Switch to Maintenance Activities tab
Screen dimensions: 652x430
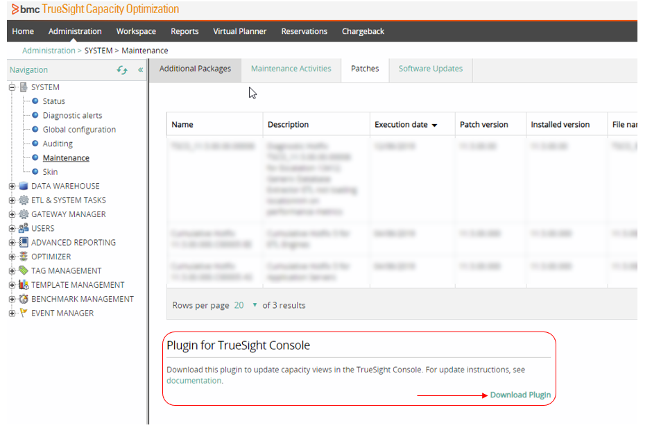coord(291,69)
